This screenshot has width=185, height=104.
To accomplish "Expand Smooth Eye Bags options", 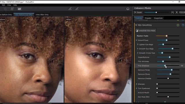I will (x=138, y=49).
